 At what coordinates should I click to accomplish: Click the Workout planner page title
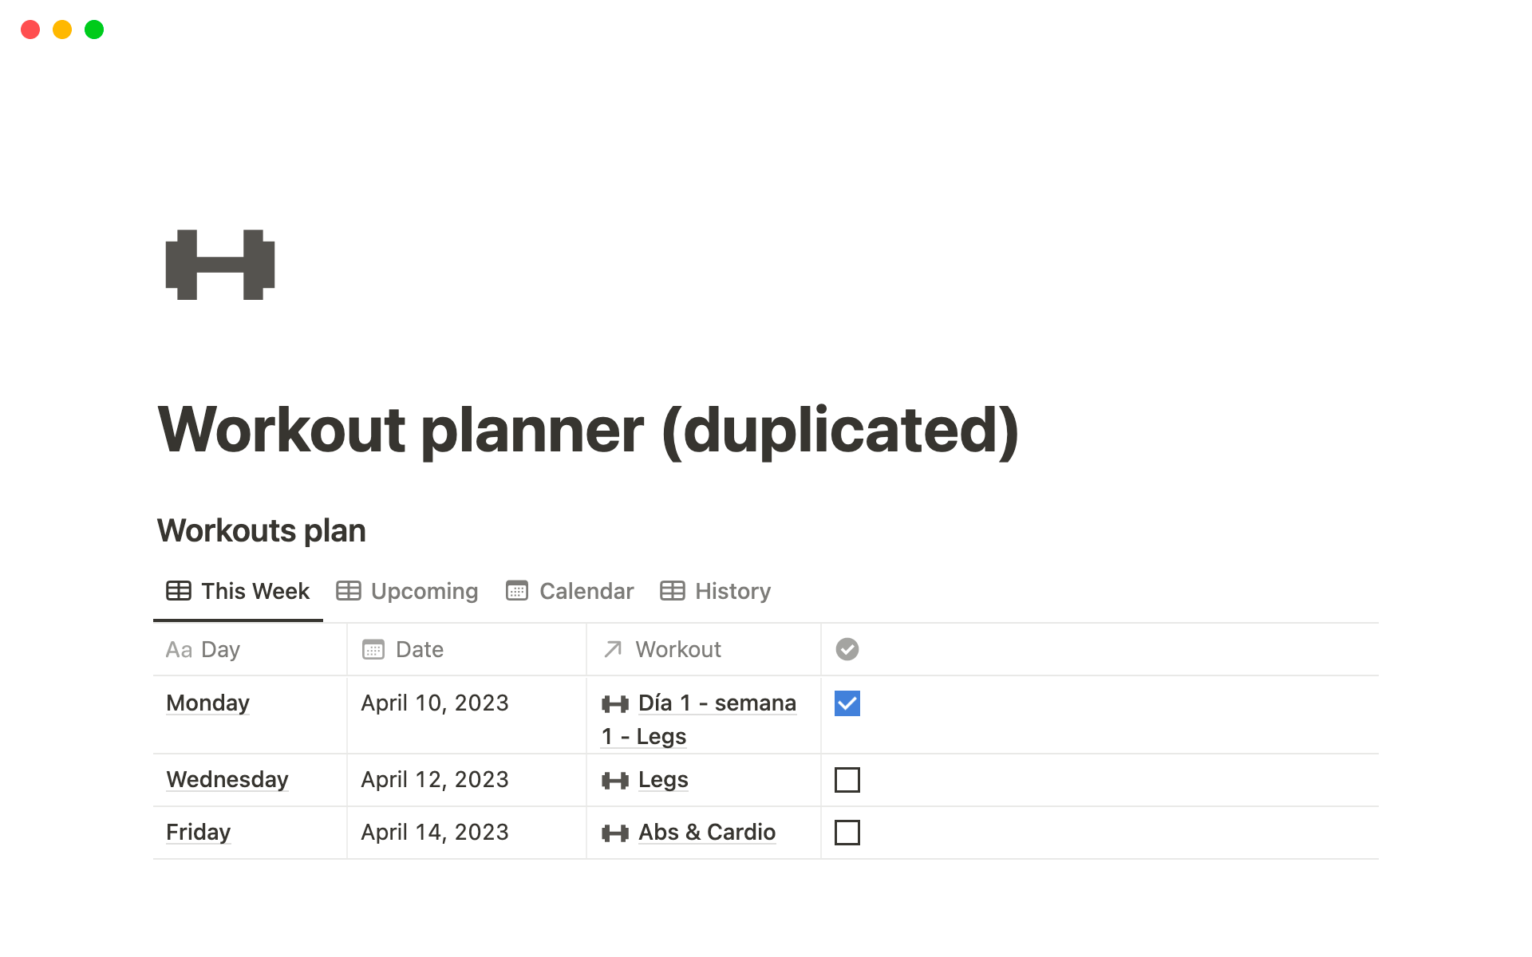tap(588, 430)
